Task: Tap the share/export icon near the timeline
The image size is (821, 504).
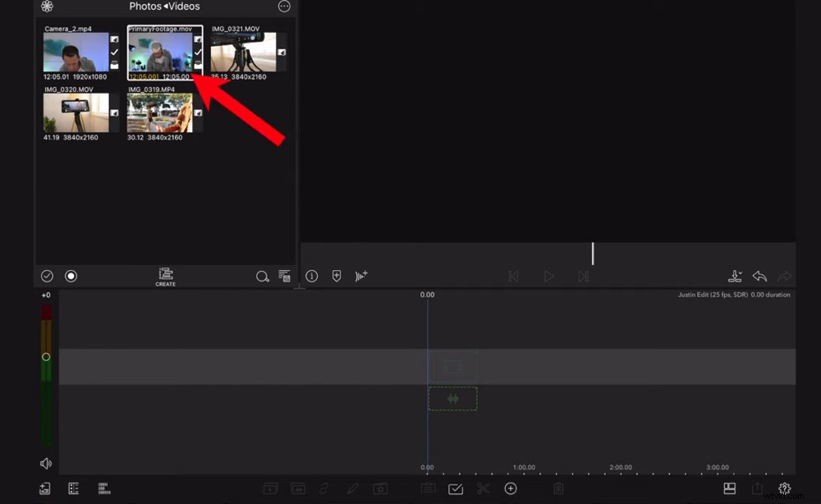Action: (x=756, y=488)
